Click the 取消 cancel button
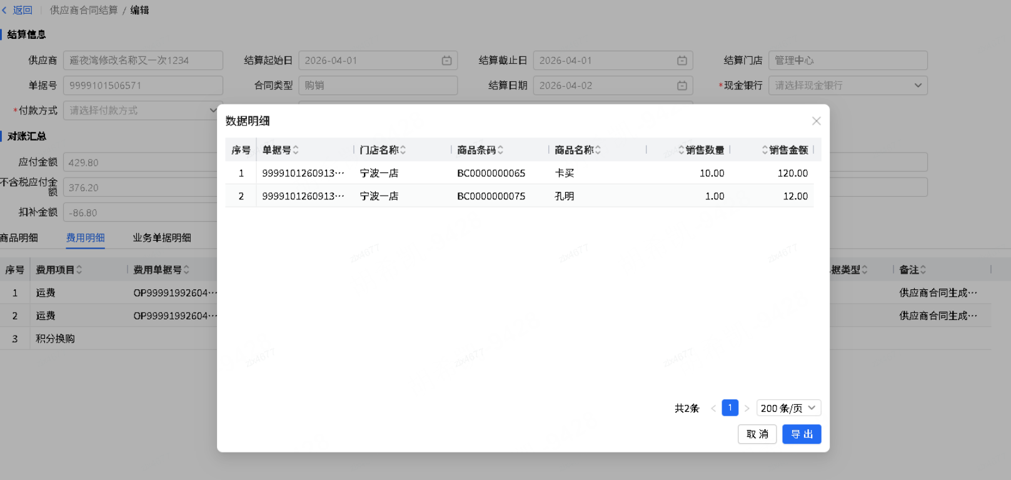 click(x=757, y=434)
